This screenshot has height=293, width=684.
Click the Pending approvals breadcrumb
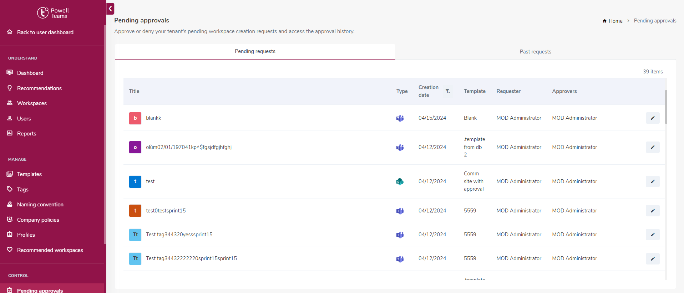tap(655, 21)
